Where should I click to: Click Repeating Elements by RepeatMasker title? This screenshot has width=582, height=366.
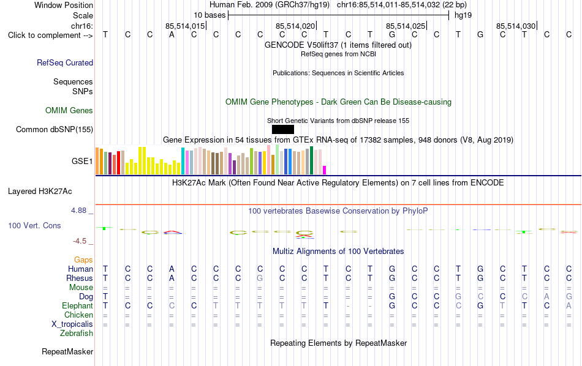[338, 343]
